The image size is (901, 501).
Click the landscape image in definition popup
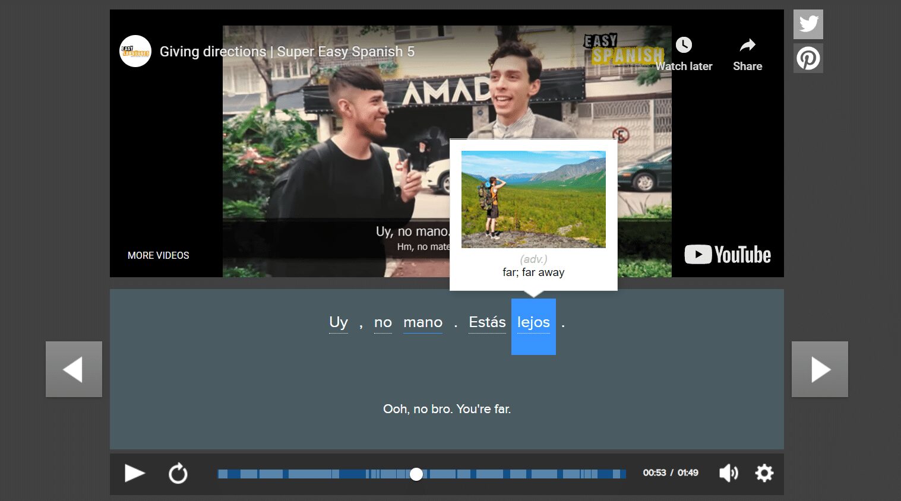click(533, 199)
